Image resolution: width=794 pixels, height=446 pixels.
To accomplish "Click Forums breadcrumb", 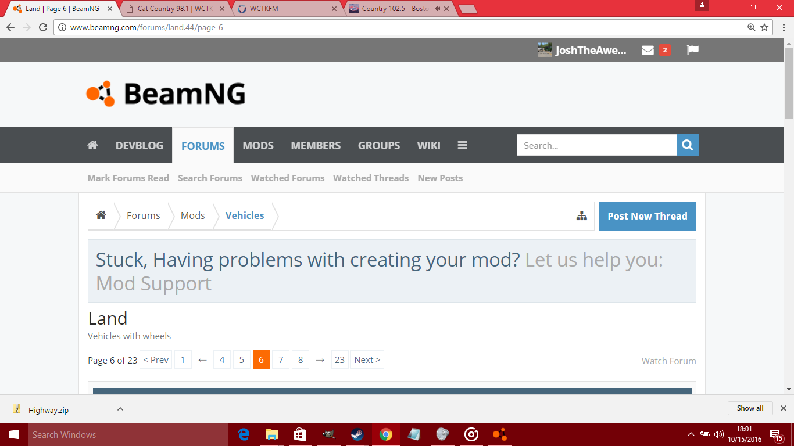I will coord(143,215).
